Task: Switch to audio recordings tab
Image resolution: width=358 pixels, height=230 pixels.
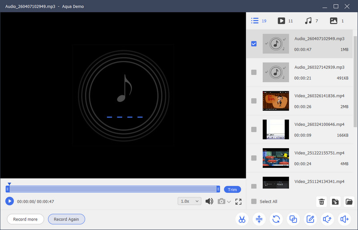Action: point(311,21)
